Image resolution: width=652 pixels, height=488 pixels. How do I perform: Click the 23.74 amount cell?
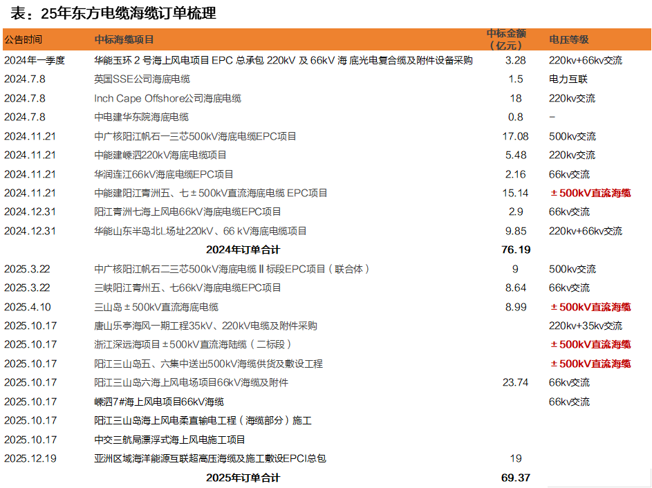pos(516,382)
